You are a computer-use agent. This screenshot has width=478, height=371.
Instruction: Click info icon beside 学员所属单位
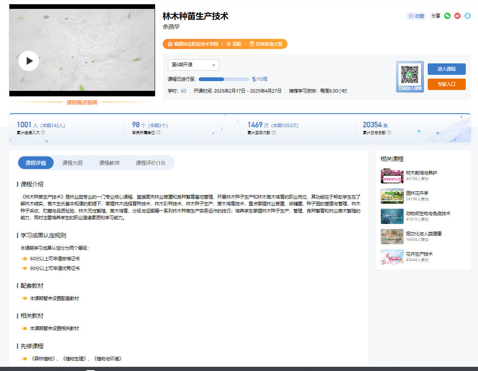pyautogui.click(x=158, y=133)
